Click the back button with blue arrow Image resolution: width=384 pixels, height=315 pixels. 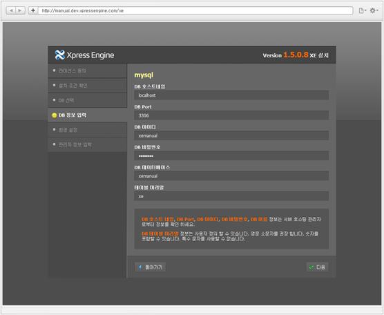click(x=150, y=267)
